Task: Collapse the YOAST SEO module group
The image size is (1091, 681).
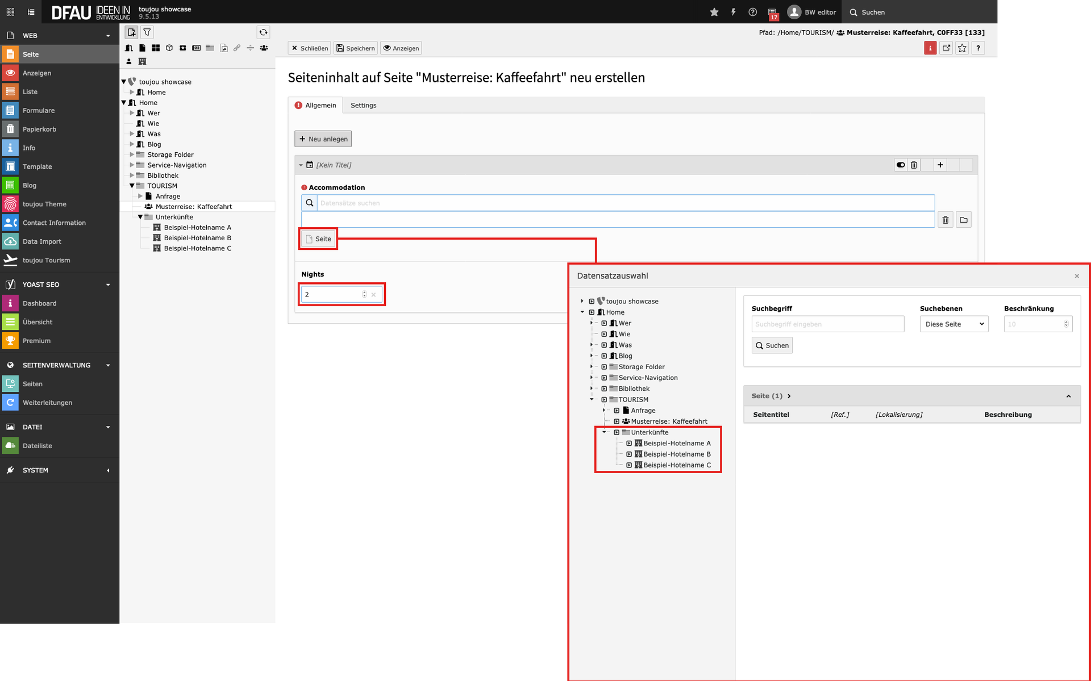Action: (108, 285)
